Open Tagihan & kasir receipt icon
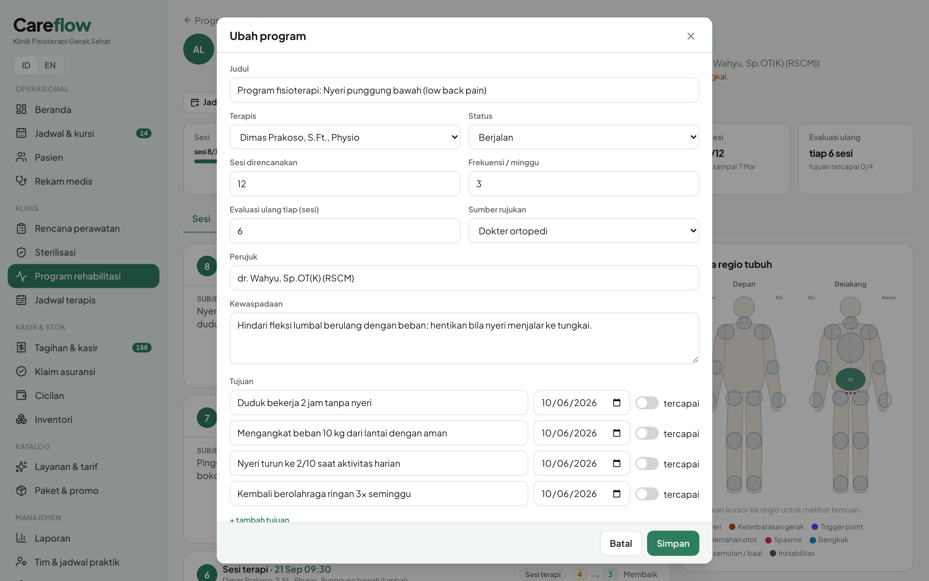The height and width of the screenshot is (581, 929). point(21,348)
